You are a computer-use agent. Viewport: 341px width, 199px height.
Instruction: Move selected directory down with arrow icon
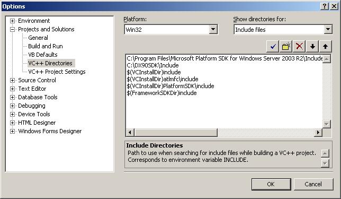coord(312,46)
